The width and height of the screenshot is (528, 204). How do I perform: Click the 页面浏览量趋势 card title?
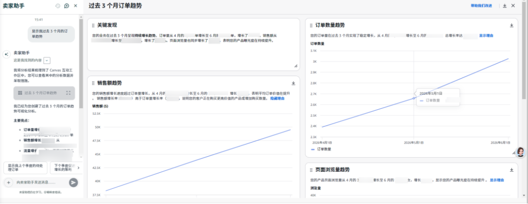coord(332,170)
